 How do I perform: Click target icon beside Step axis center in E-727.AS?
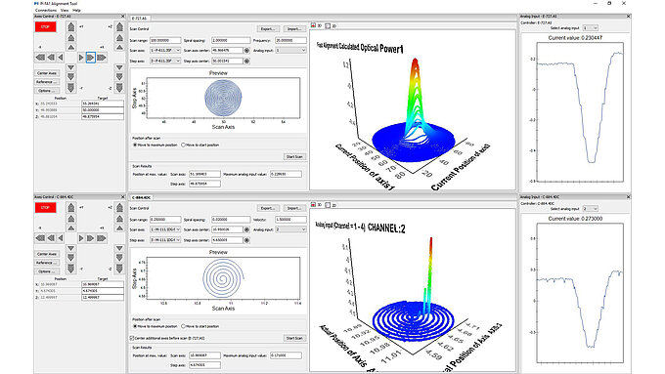tap(246, 61)
